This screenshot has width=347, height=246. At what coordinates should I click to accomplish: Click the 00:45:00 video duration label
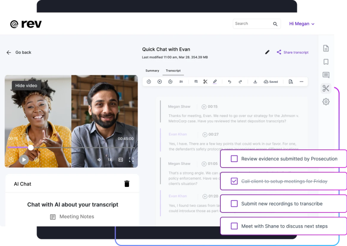point(125,139)
